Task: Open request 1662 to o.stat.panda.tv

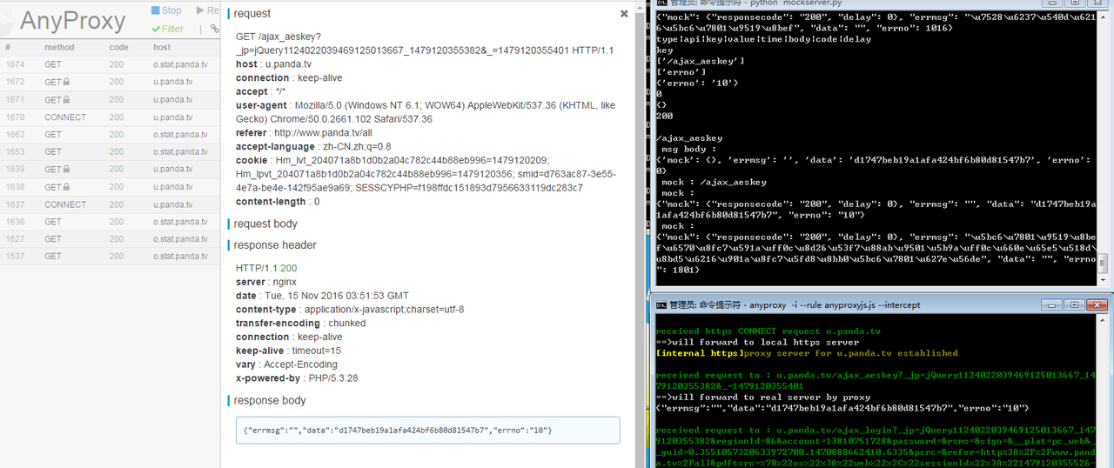Action: pos(110,134)
